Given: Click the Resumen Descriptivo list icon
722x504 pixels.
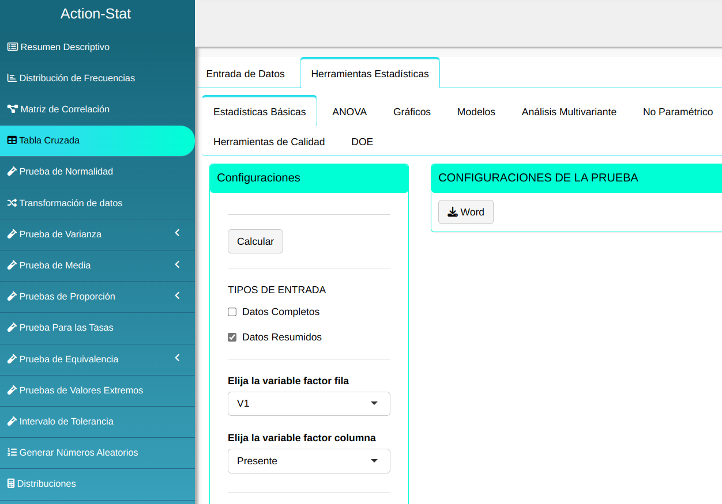Looking at the screenshot, I should (12, 47).
